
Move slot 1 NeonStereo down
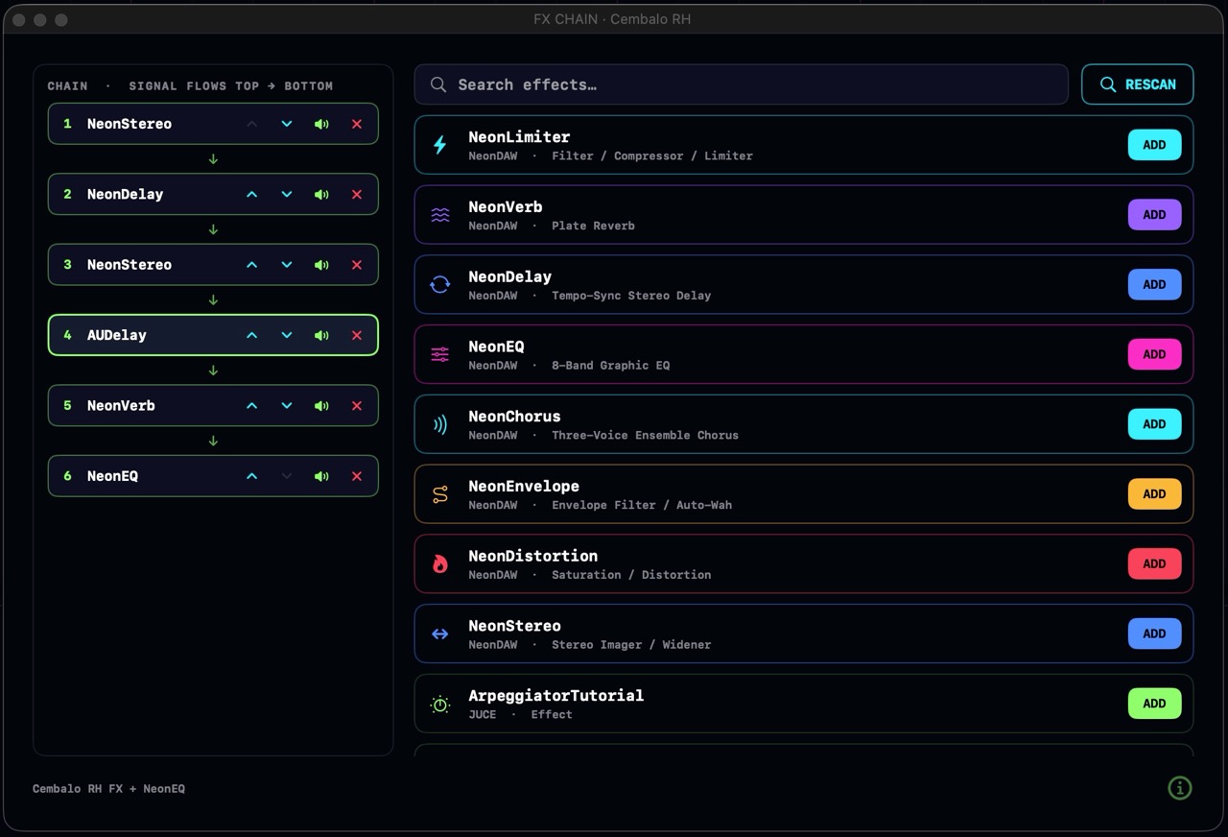(286, 124)
